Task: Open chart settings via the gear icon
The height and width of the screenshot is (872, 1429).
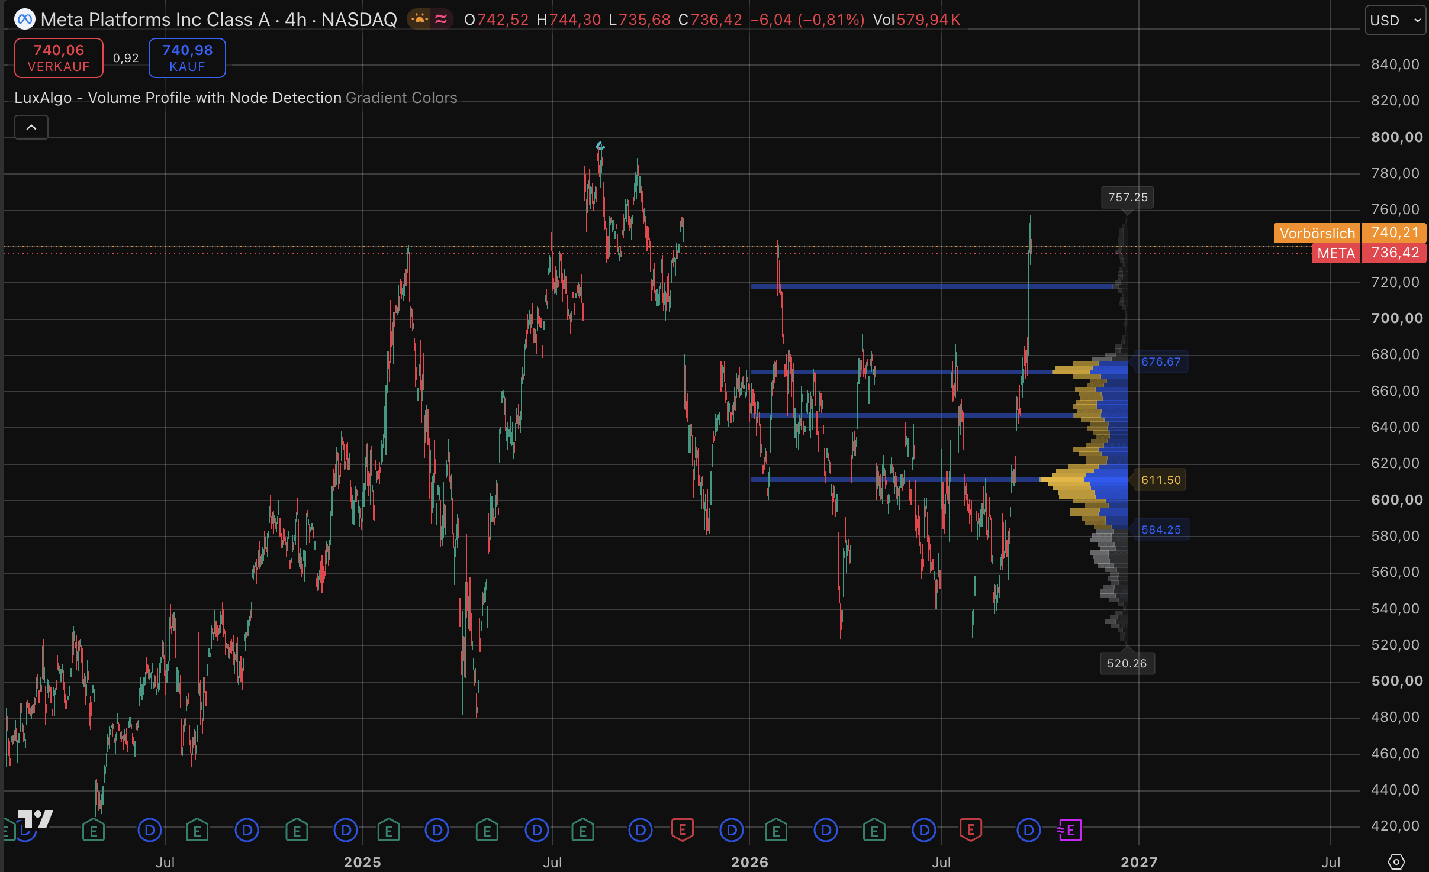Action: click(1396, 862)
